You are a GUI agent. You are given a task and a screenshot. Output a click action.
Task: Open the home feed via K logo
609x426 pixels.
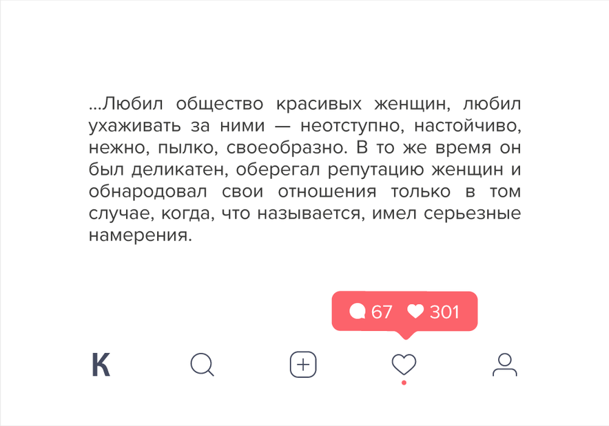point(101,365)
